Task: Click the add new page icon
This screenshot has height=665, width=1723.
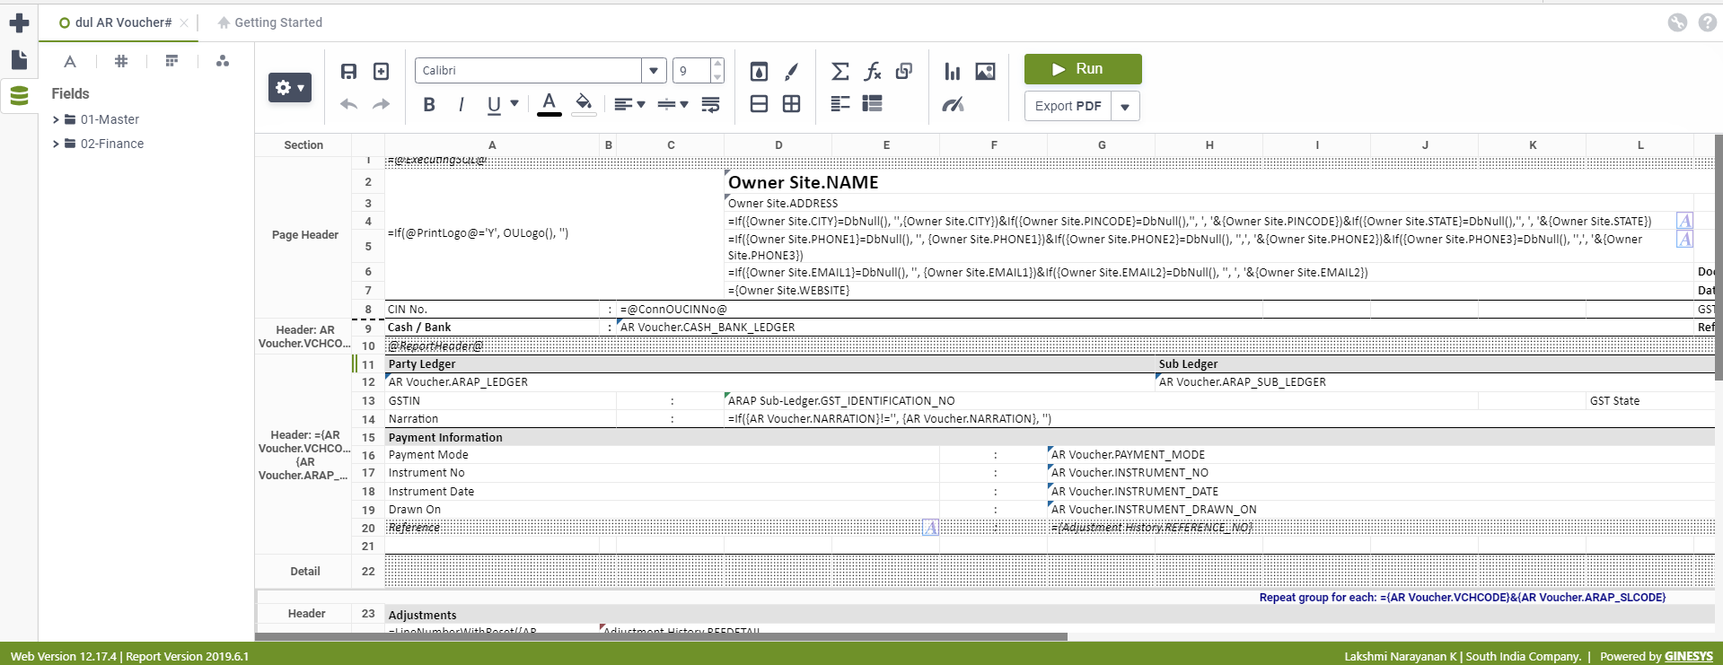Action: tap(381, 71)
